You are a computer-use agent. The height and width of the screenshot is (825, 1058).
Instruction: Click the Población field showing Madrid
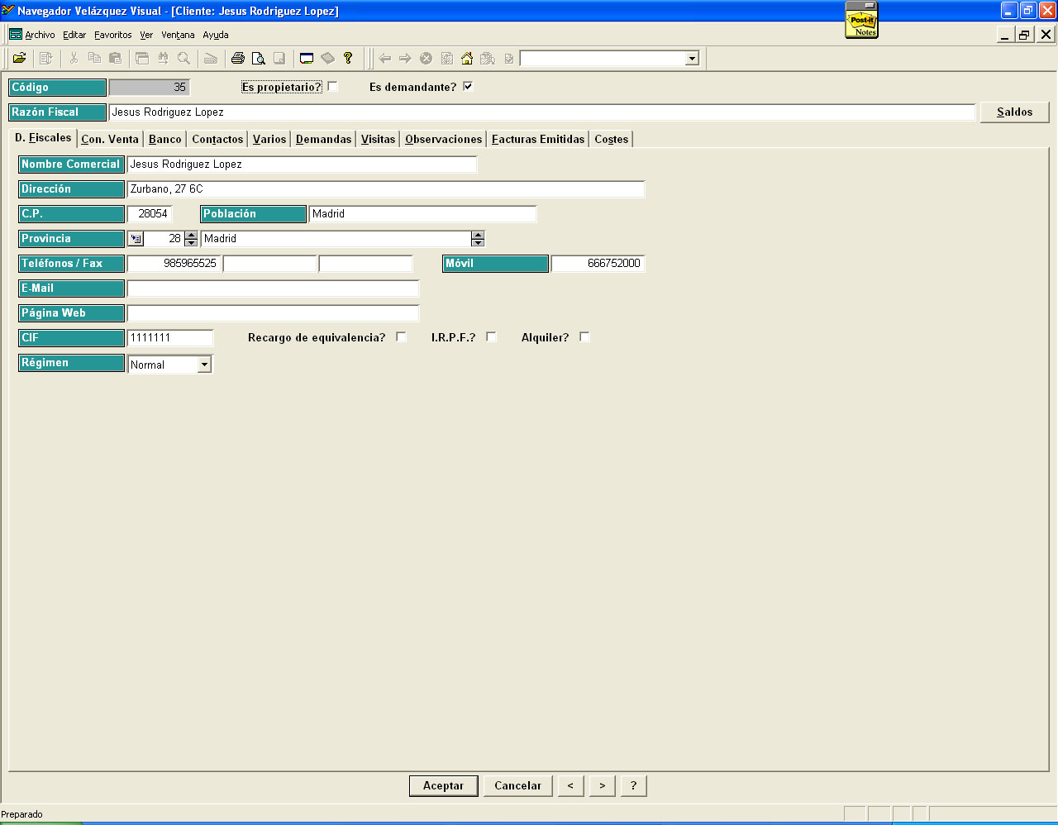[422, 214]
